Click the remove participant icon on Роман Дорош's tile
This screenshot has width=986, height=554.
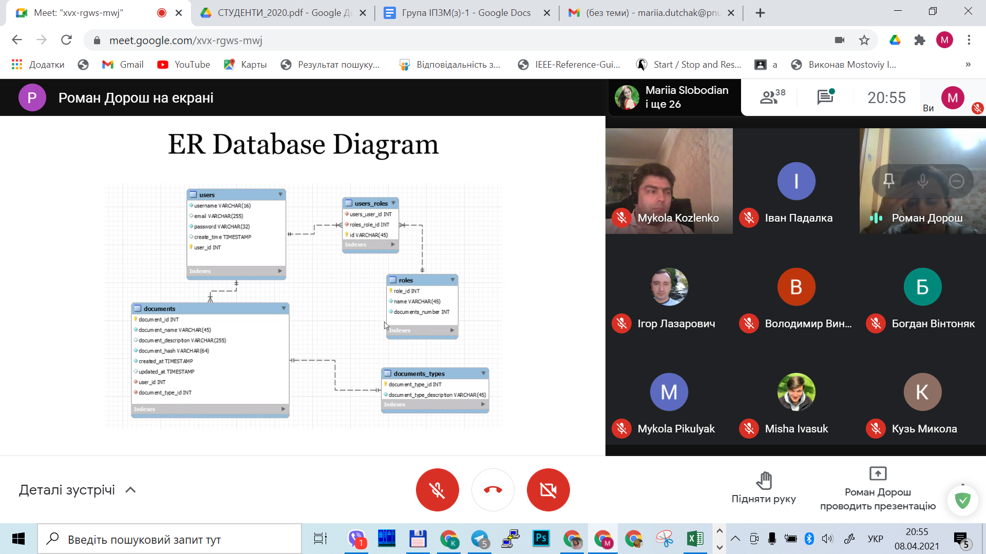tap(956, 181)
